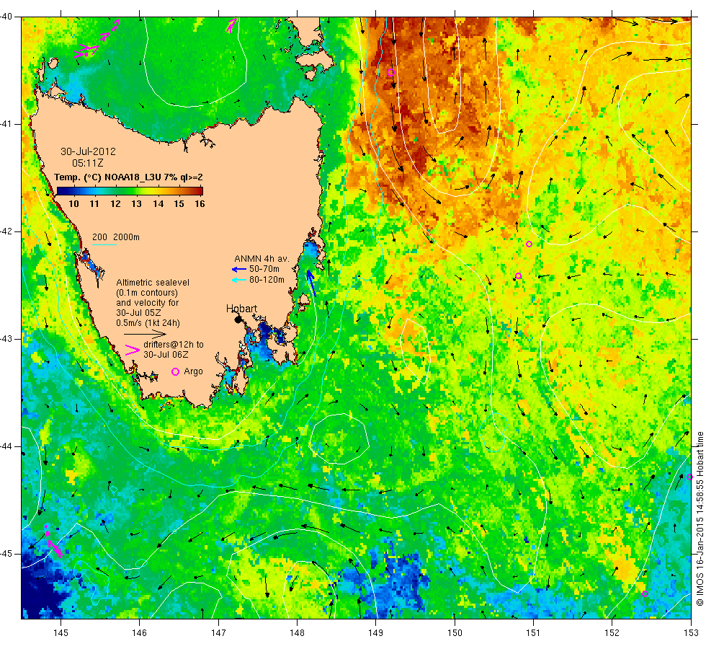Image resolution: width=706 pixels, height=649 pixels.
Task: Click the black 0.5m/s velocity scale arrow
Action: coord(145,334)
